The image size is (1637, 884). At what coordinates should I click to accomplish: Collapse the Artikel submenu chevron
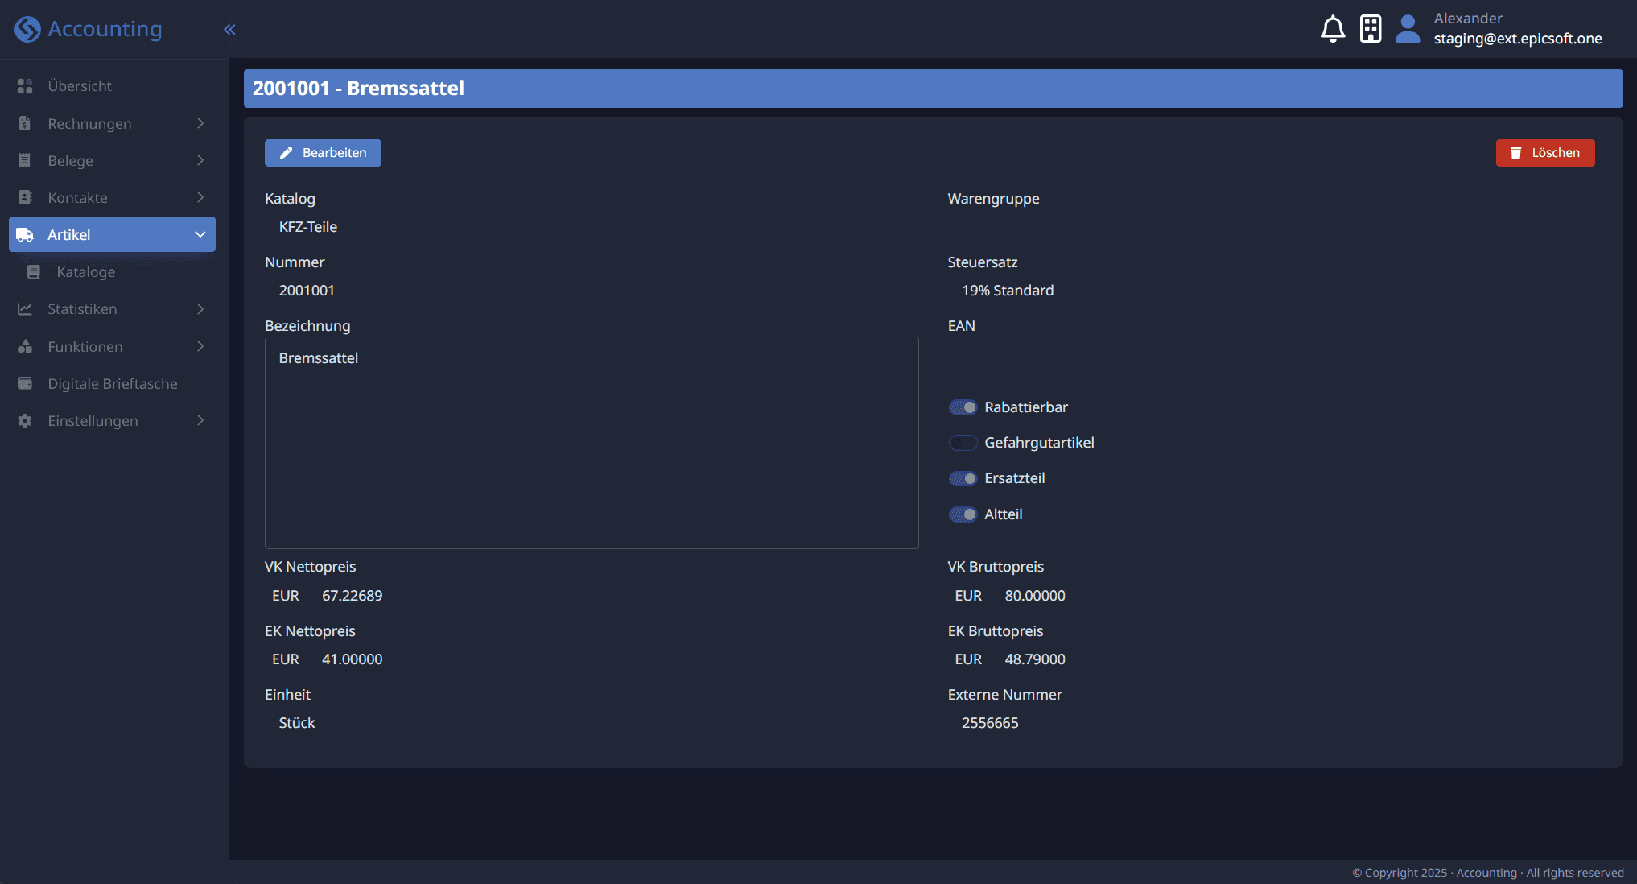(x=200, y=234)
